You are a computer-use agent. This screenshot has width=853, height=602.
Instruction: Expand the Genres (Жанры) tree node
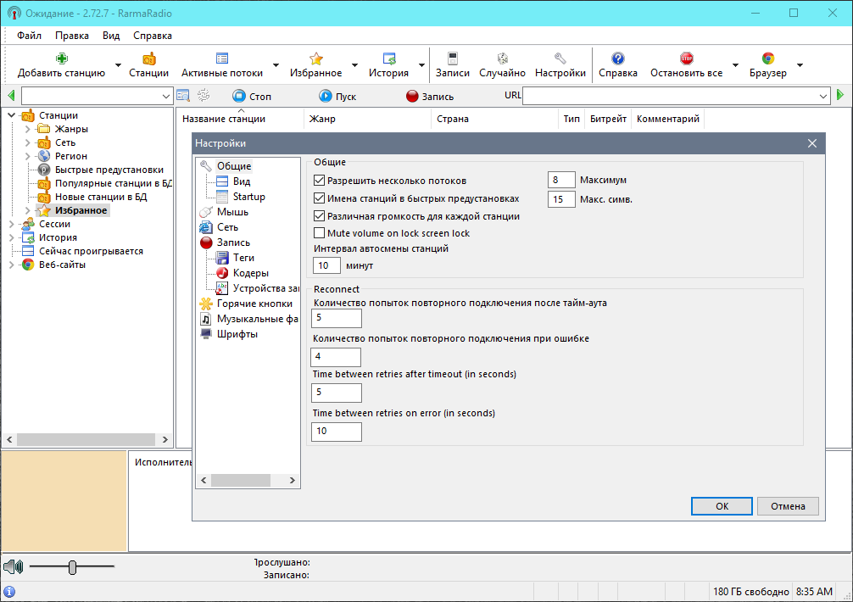point(27,129)
